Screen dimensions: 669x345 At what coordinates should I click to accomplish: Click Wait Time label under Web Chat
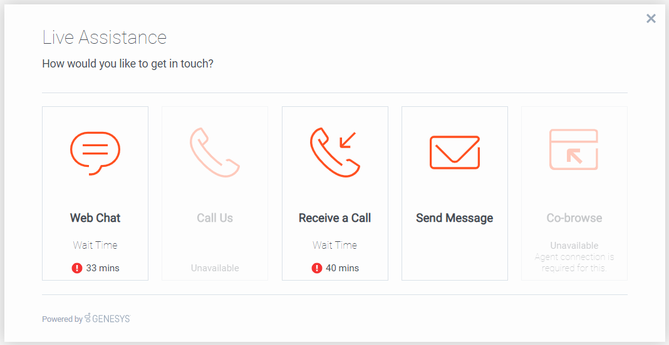tap(95, 246)
